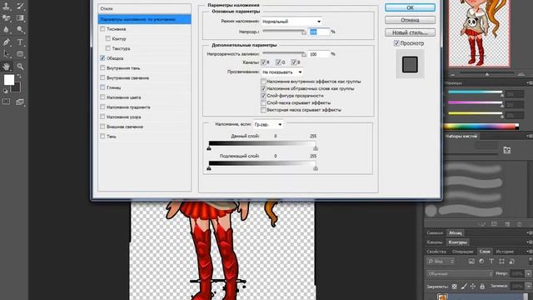
Task: Click Отмена button
Action: [410, 20]
